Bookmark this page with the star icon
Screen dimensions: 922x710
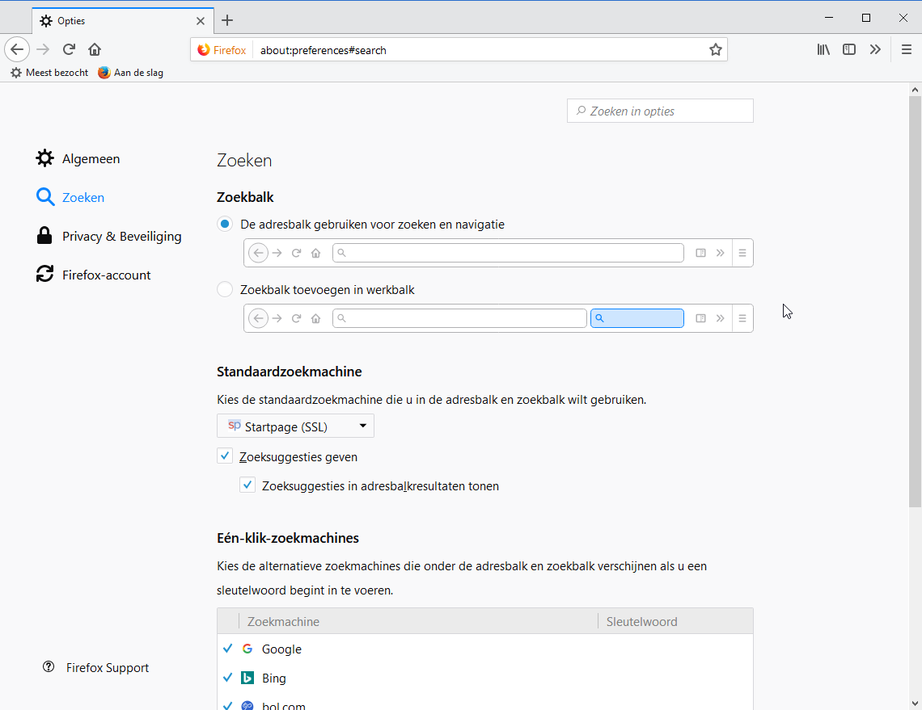point(715,50)
